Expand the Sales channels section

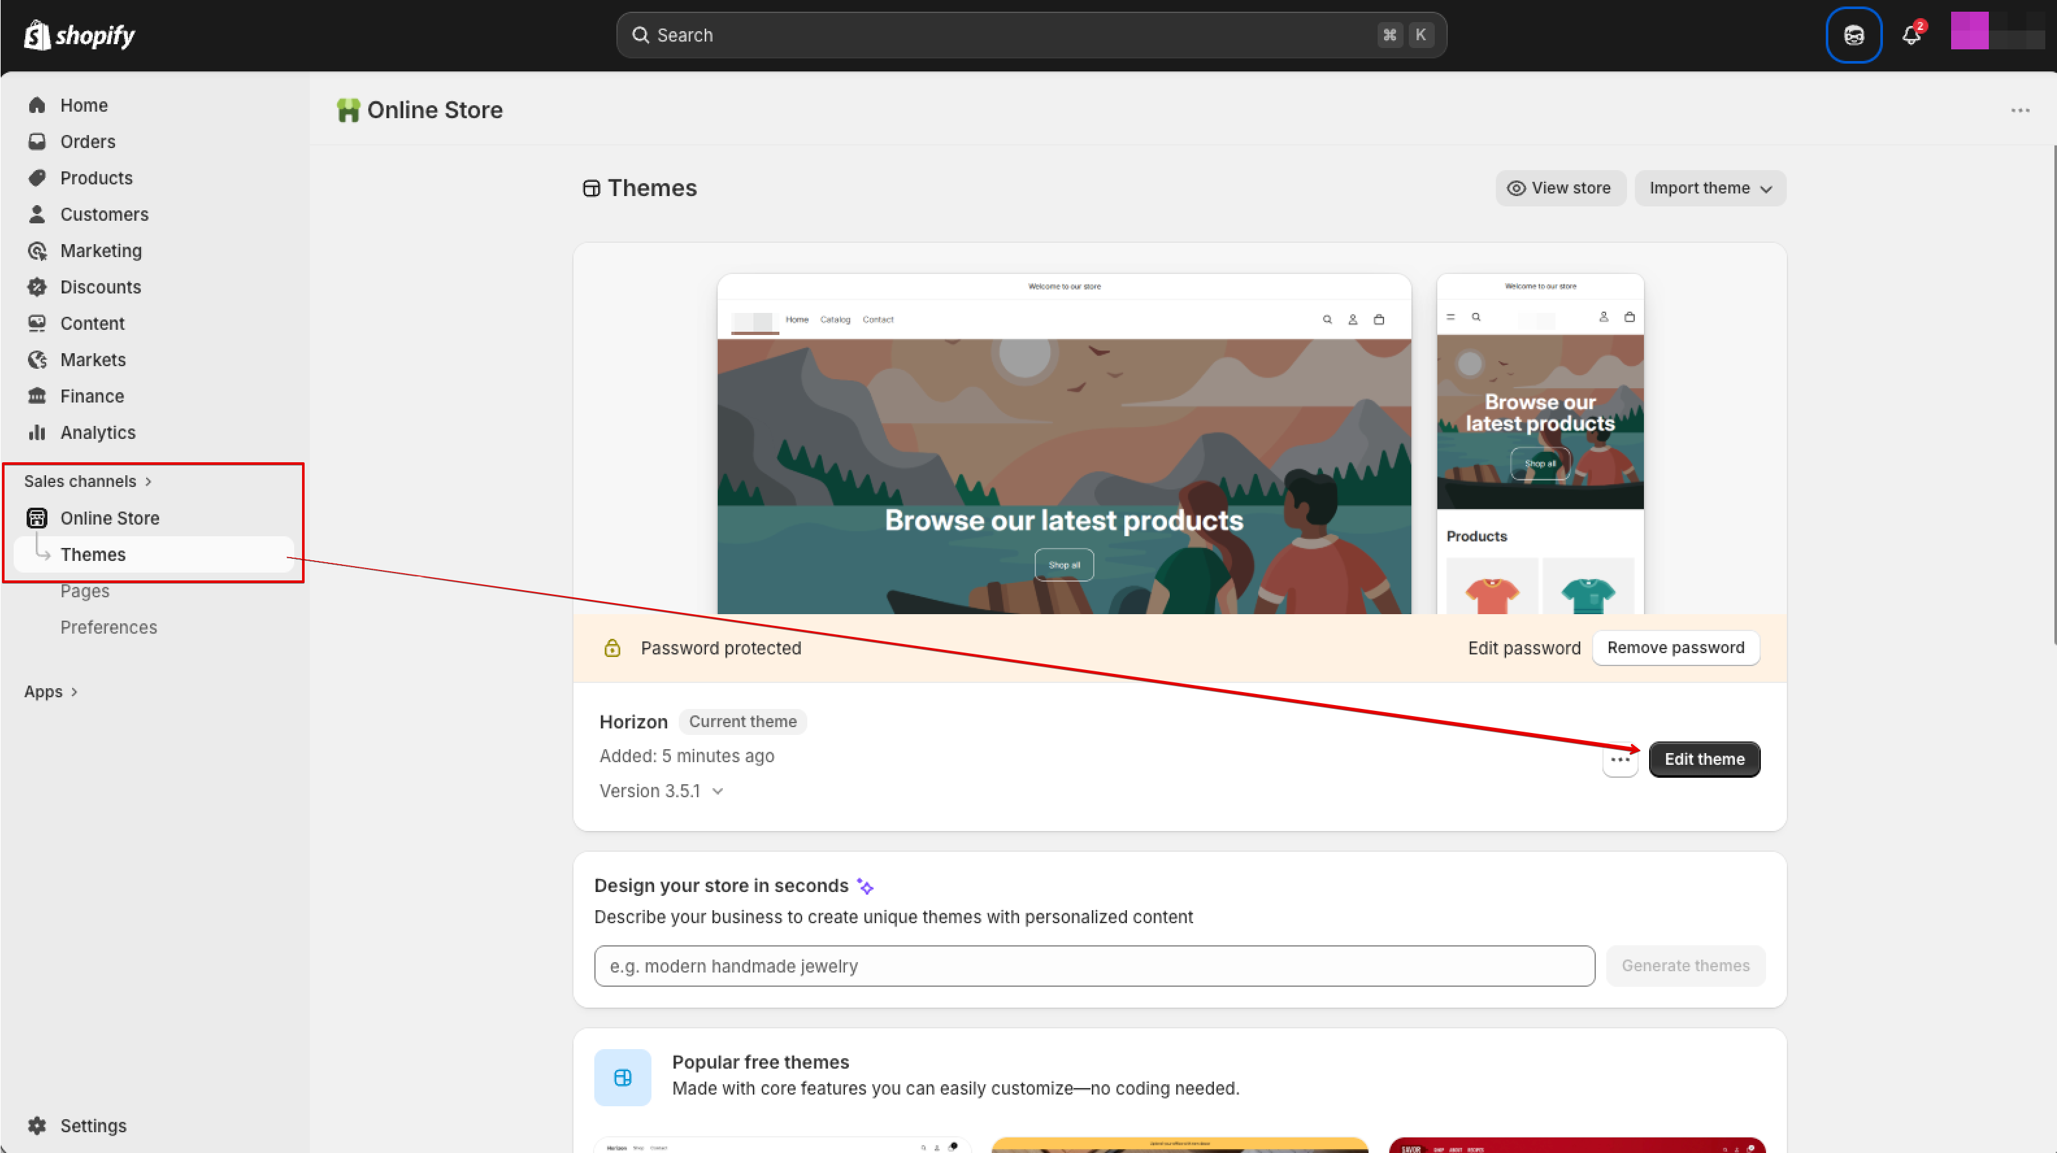click(88, 481)
